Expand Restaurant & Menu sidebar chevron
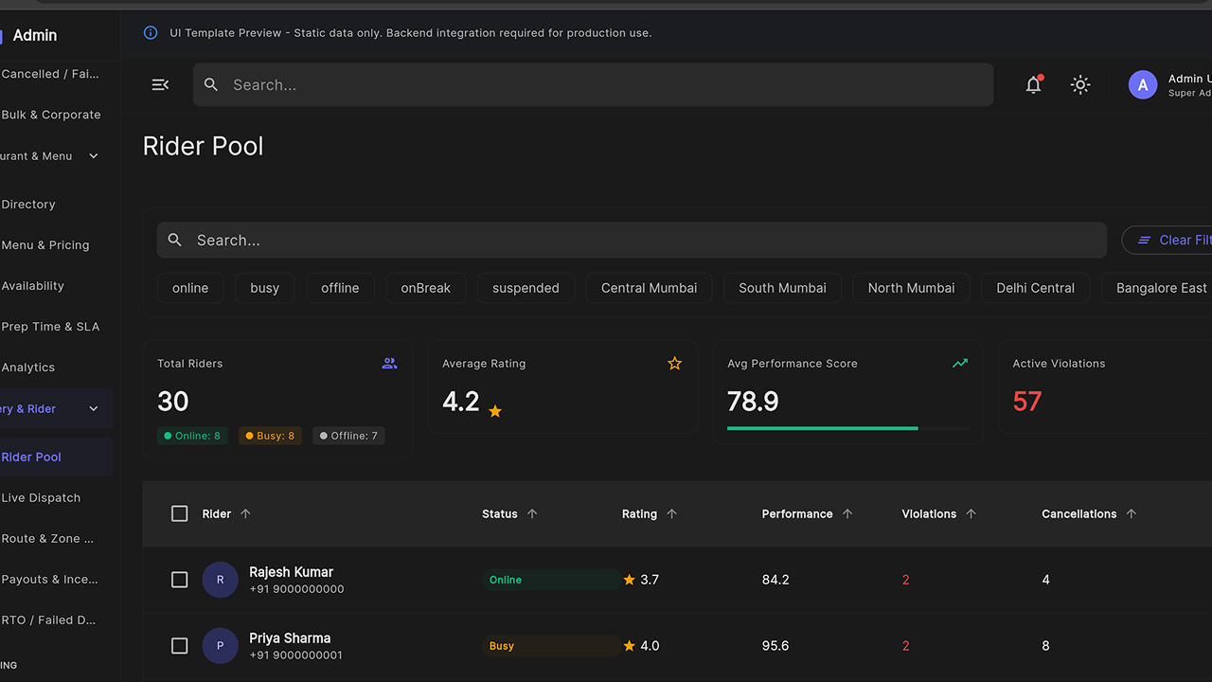This screenshot has width=1212, height=682. (x=94, y=156)
